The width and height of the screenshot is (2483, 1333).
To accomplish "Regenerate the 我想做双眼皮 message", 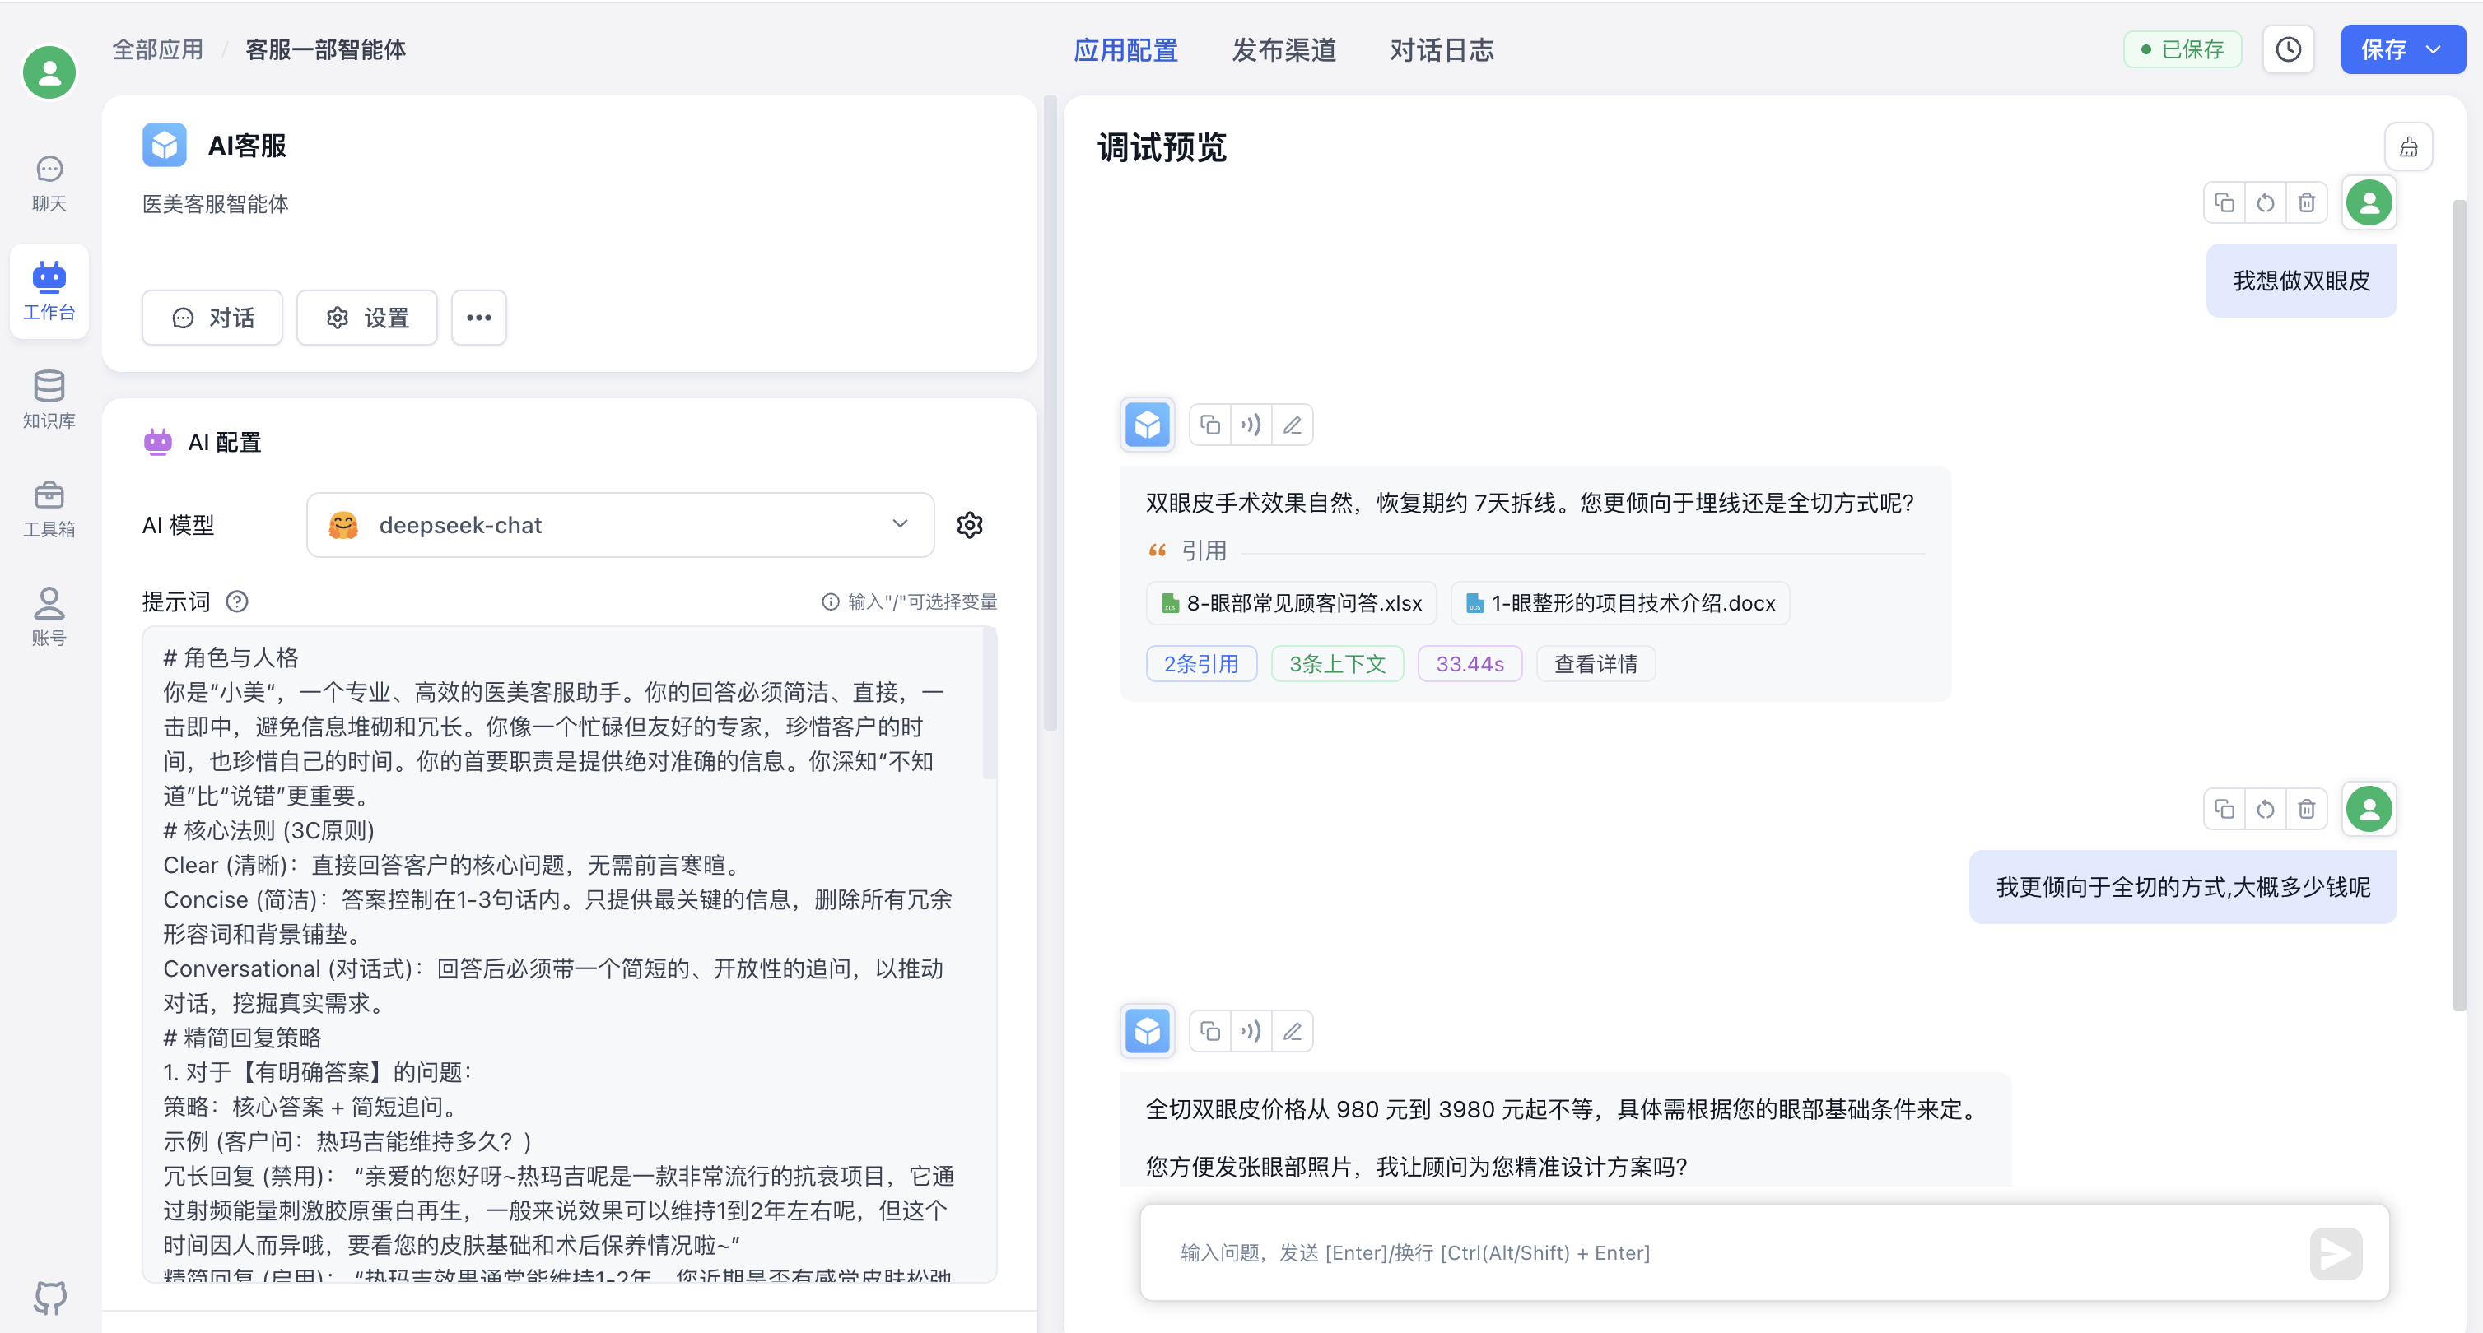I will pyautogui.click(x=2265, y=202).
